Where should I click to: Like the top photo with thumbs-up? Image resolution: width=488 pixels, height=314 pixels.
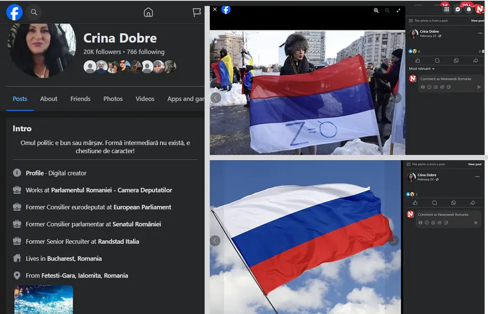pyautogui.click(x=416, y=60)
